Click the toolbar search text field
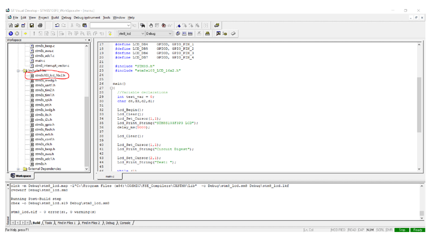The image size is (440, 241). click(109, 25)
